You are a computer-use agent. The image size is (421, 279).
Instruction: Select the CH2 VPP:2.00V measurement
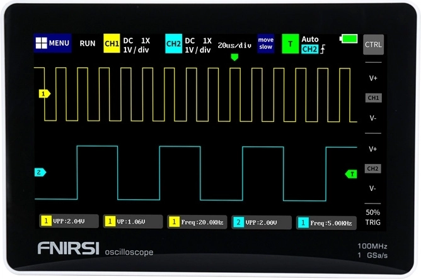tap(262, 222)
